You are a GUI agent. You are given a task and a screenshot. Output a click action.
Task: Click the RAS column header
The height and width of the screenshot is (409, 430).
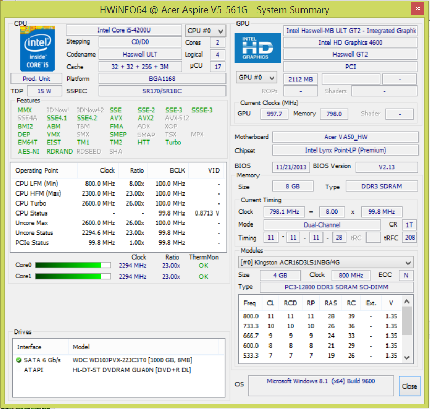[331, 303]
